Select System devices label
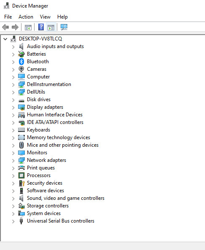The width and height of the screenshot is (205, 250). (x=44, y=213)
